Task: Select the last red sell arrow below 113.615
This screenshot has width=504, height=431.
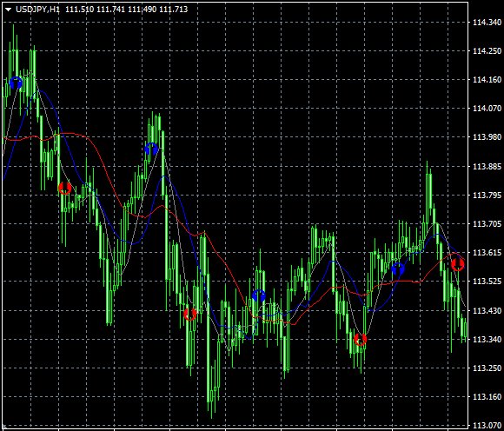Action: (x=457, y=264)
